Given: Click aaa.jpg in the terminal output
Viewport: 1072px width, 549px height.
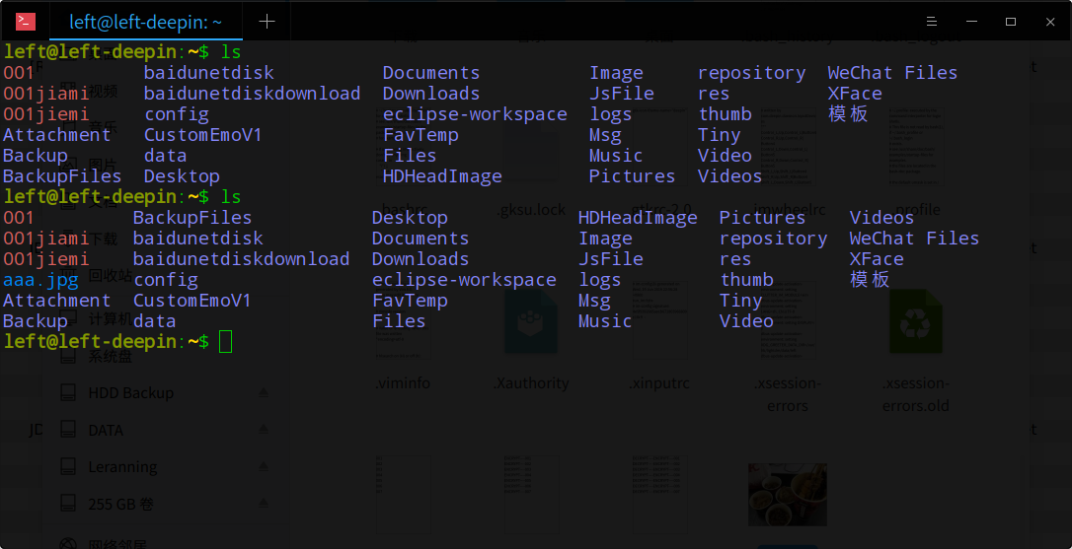Looking at the screenshot, I should point(40,280).
